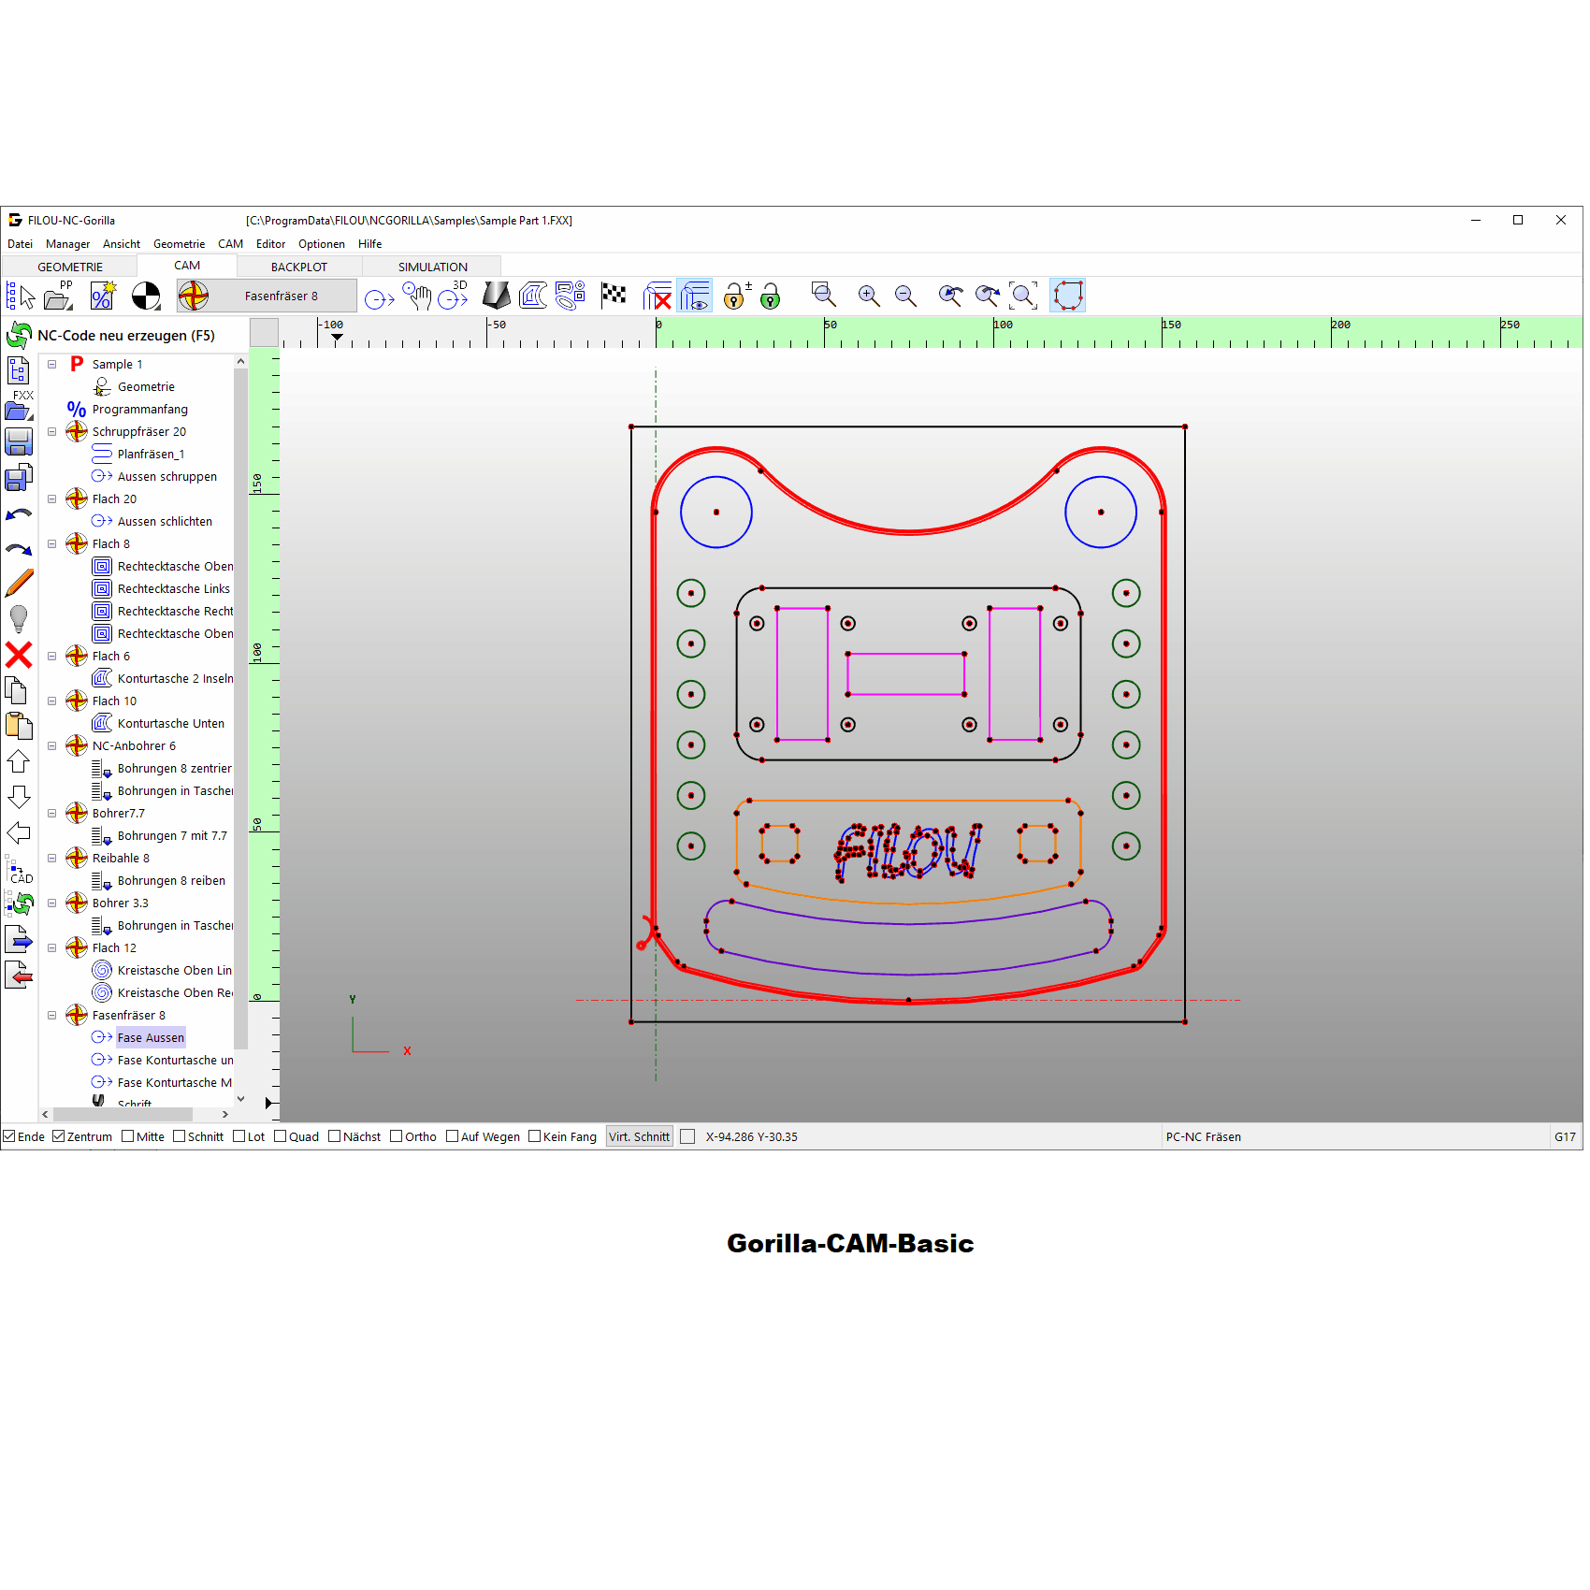The height and width of the screenshot is (1590, 1590).
Task: Click the pencil edit icon in sidebar
Action: coord(19,583)
